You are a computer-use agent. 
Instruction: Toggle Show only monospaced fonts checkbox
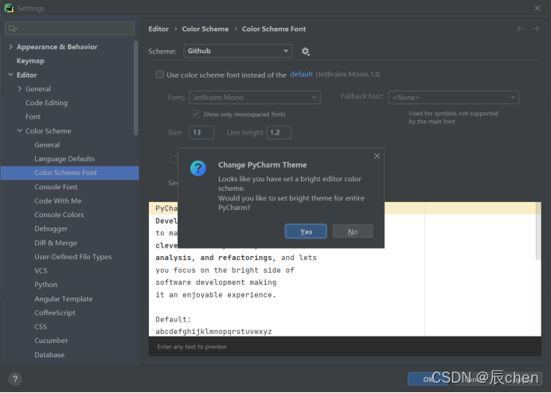click(x=196, y=114)
